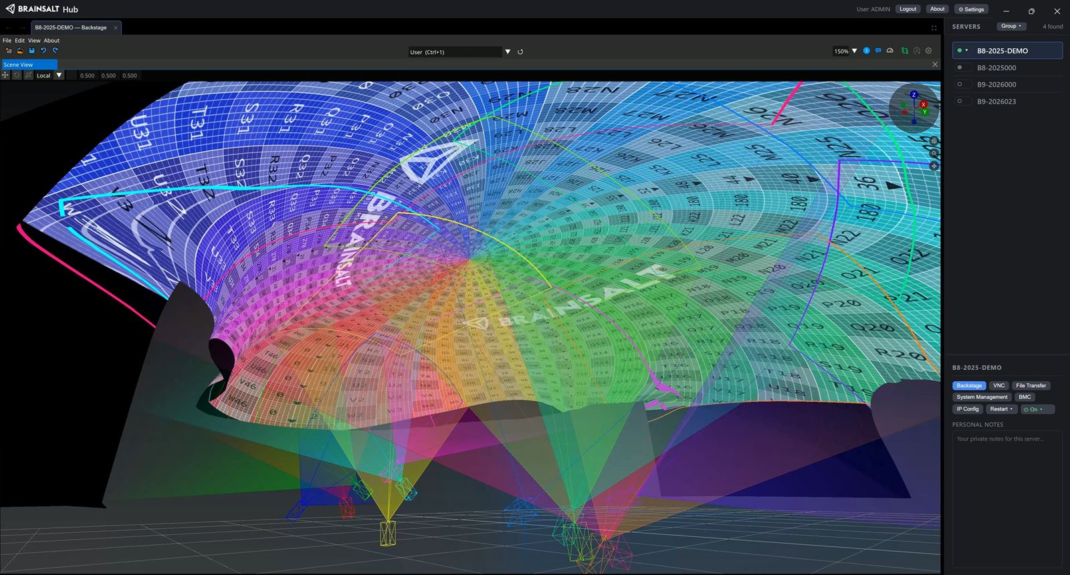Click the personal notes text area
This screenshot has height=575, width=1070.
(1007, 498)
